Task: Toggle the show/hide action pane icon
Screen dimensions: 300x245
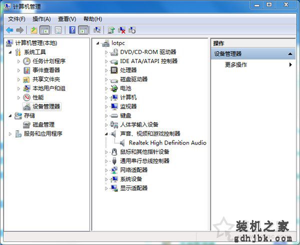Action: [83, 30]
